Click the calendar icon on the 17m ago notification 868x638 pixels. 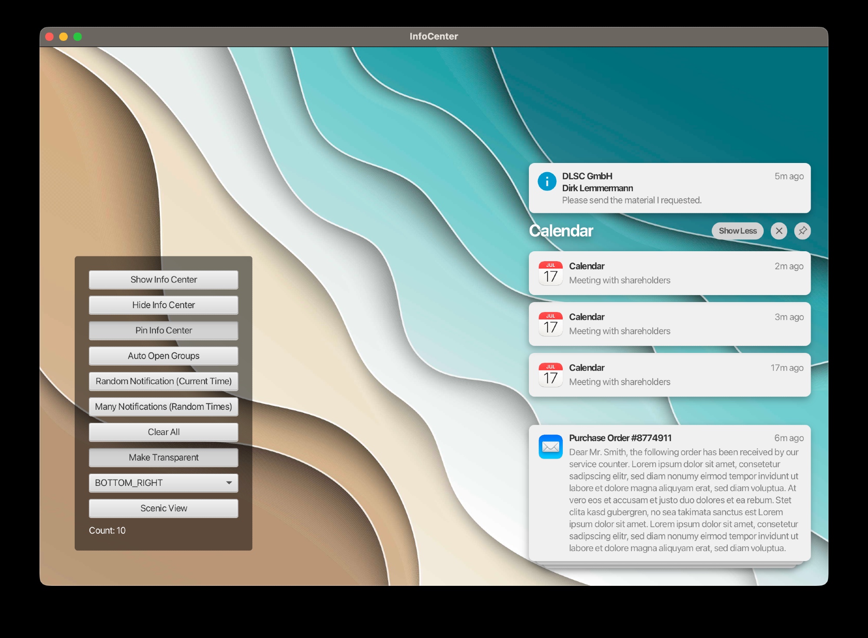[x=550, y=375]
